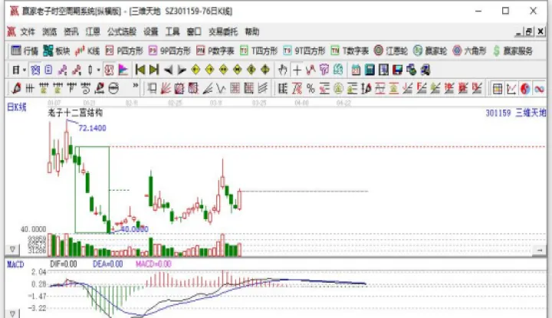Open the 交易委托 menu

click(x=223, y=32)
